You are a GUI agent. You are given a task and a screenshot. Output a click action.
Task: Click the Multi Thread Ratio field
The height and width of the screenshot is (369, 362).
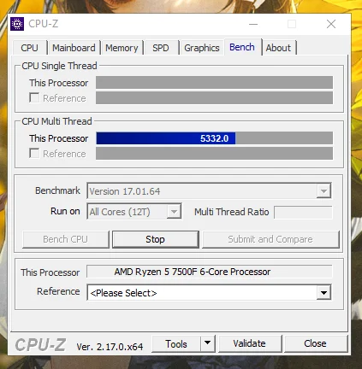point(303,212)
